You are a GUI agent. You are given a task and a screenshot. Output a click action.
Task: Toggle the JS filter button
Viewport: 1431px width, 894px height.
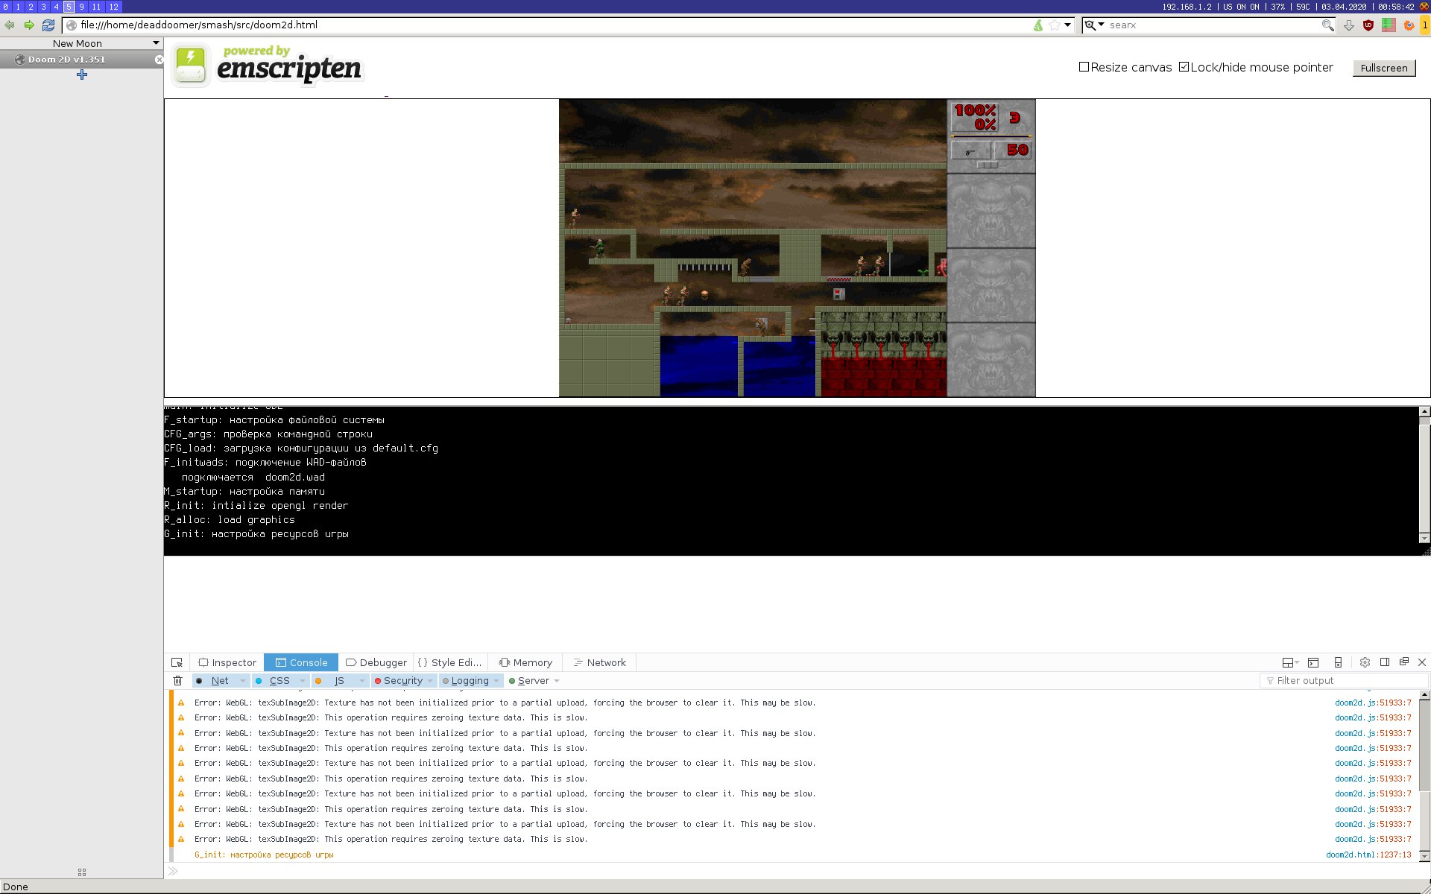pos(334,681)
